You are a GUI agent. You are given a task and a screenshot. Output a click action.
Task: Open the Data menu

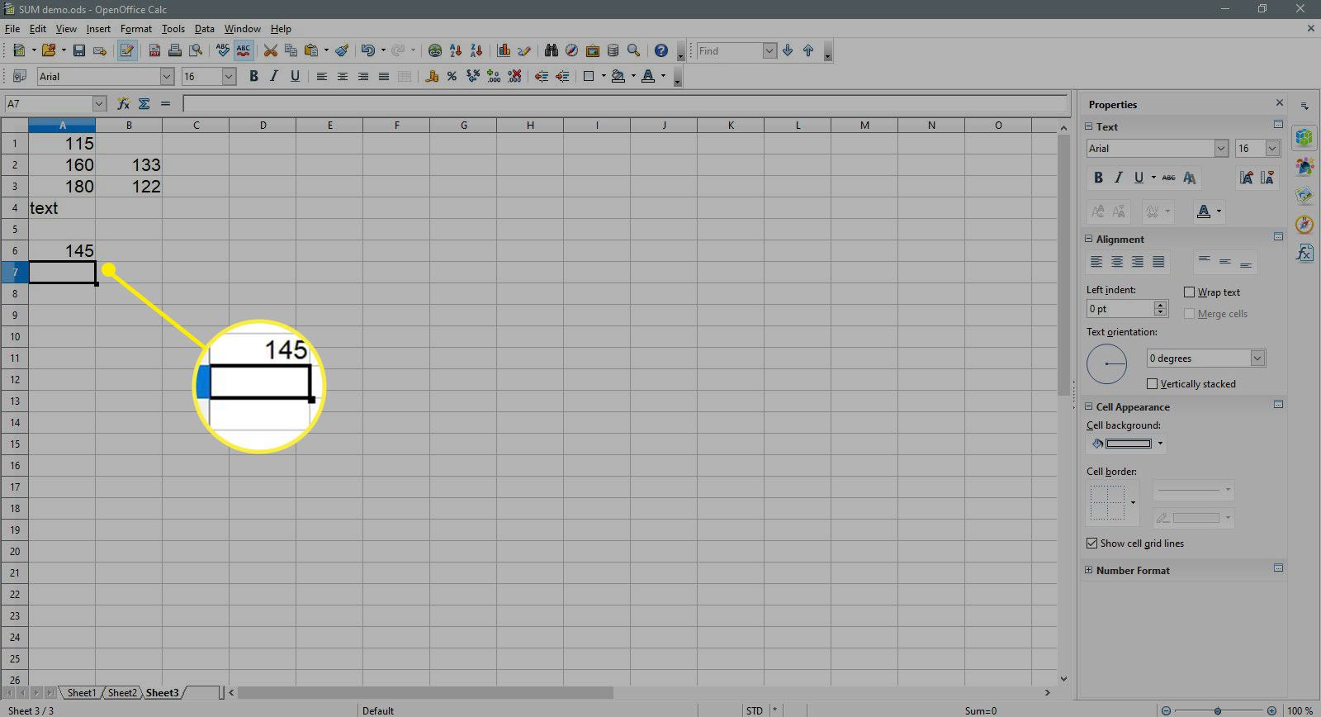pos(204,29)
